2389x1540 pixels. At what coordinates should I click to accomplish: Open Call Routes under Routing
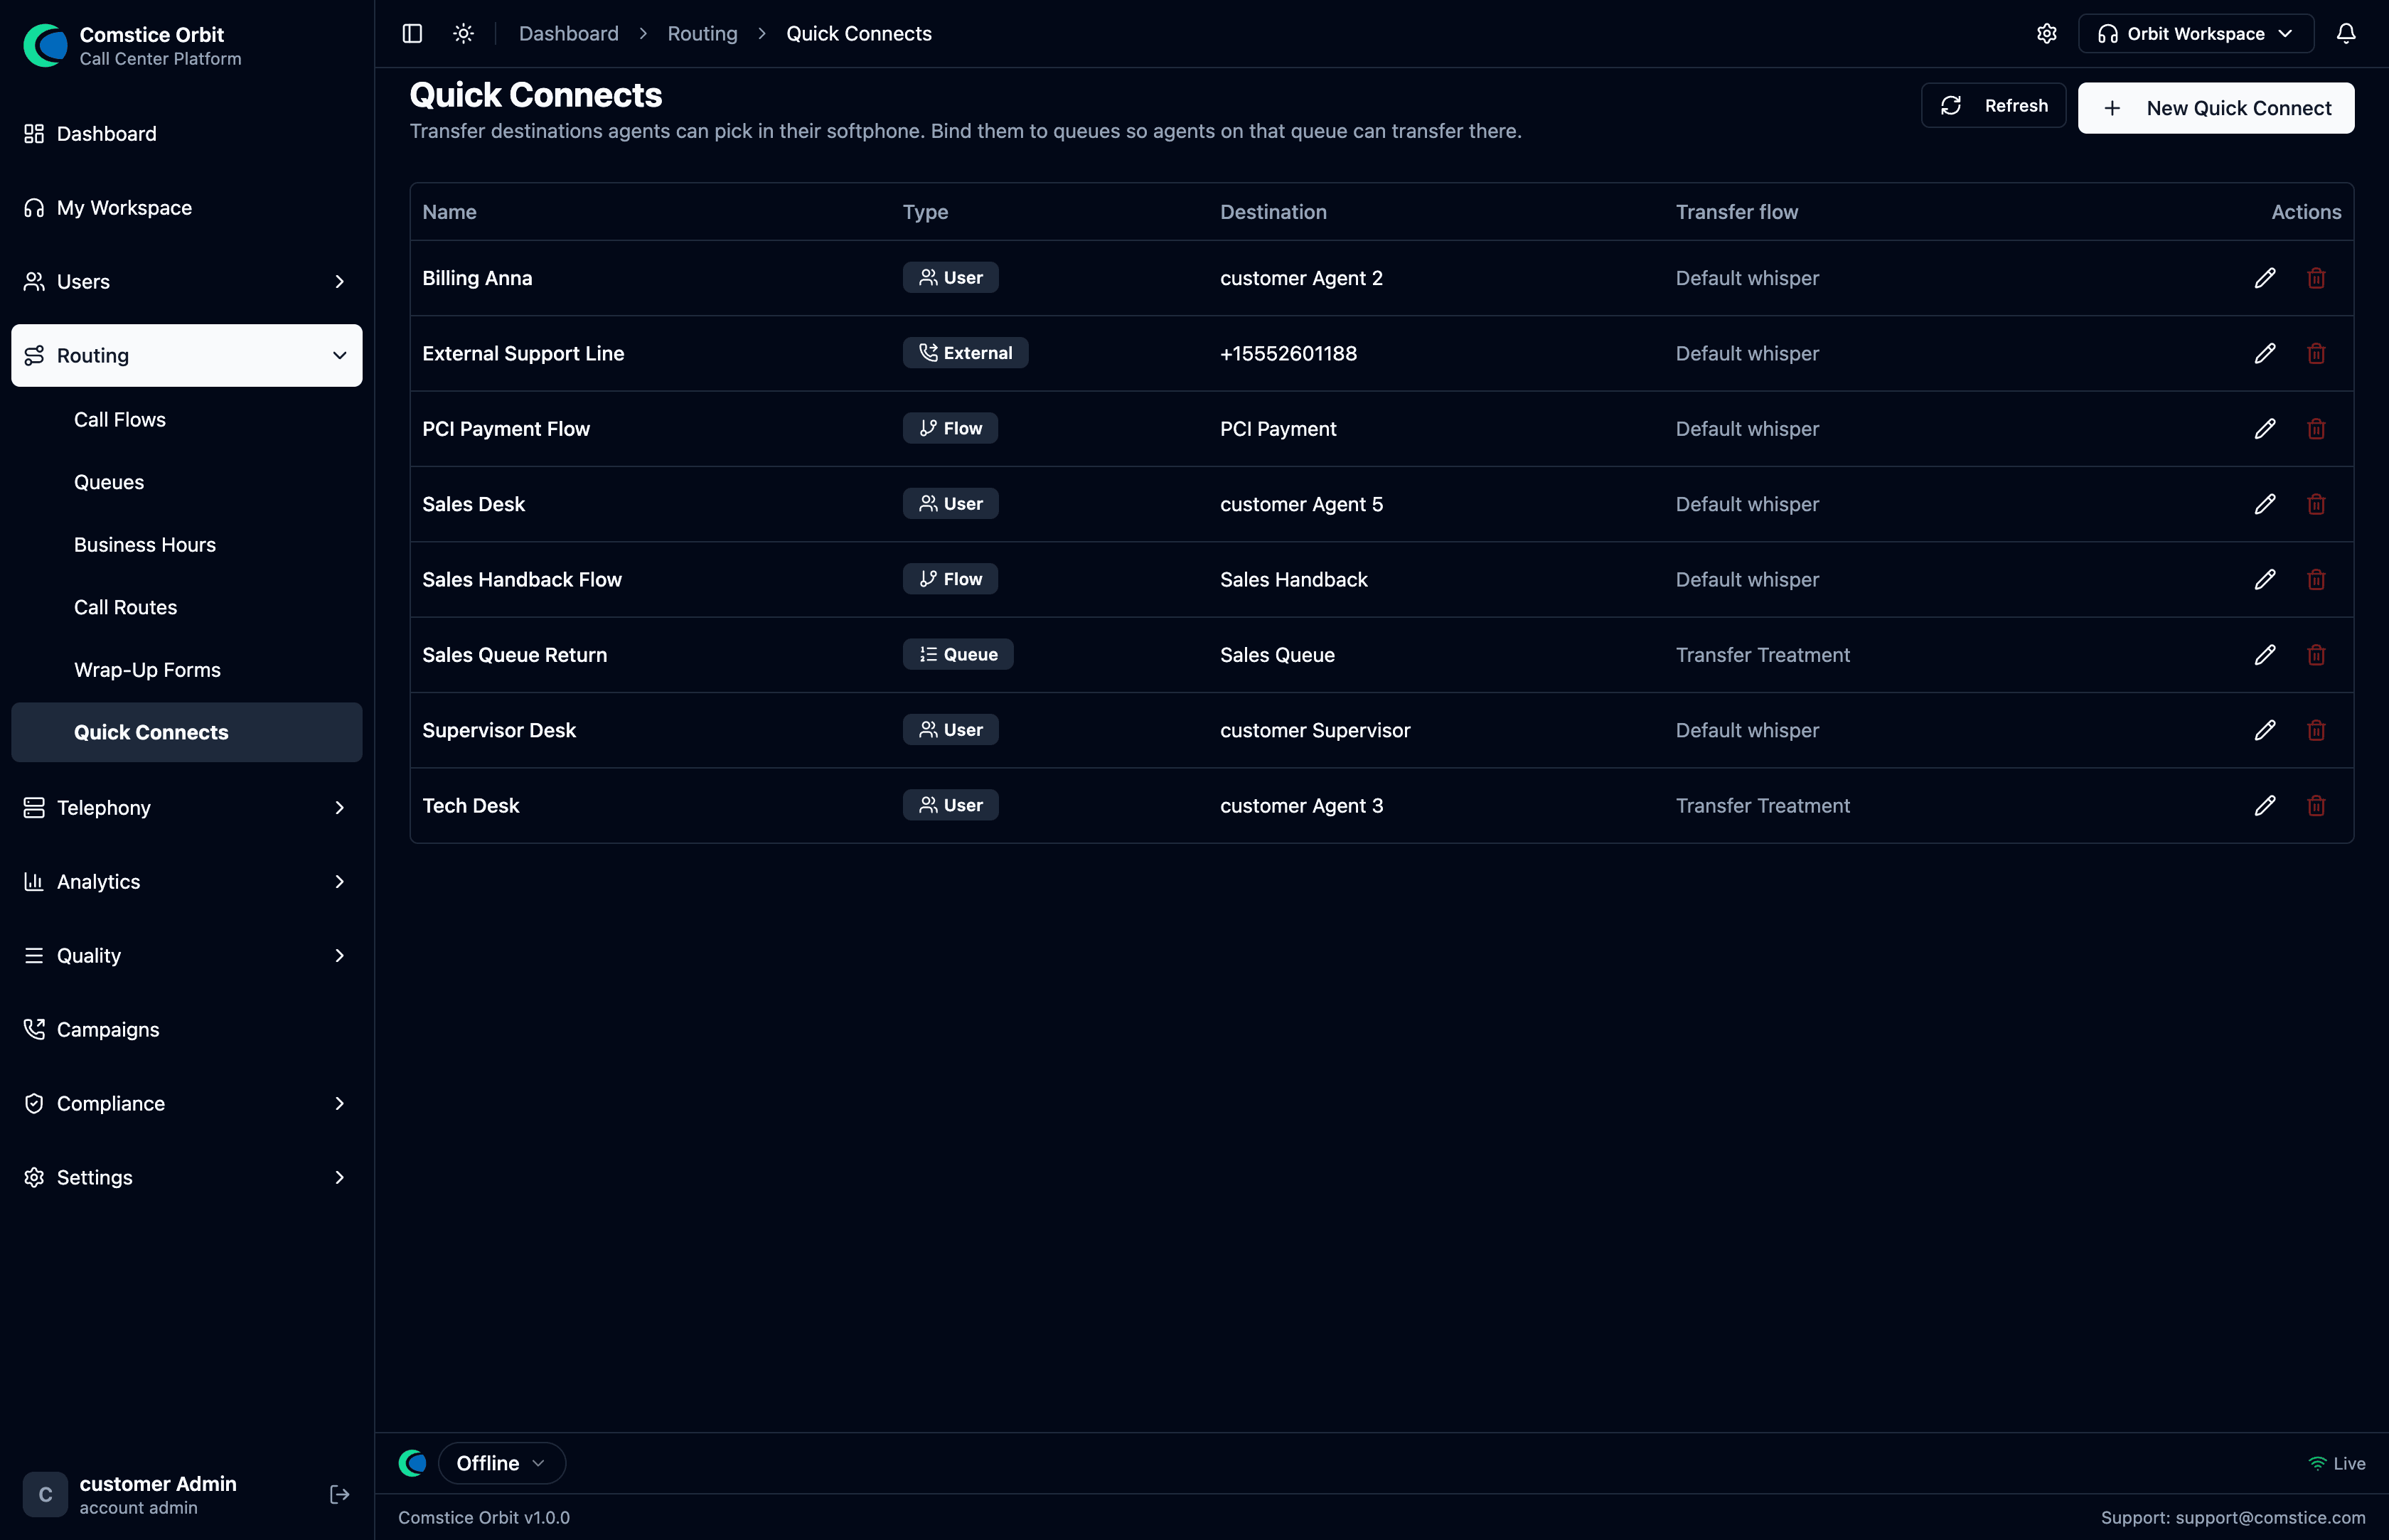pos(187,607)
